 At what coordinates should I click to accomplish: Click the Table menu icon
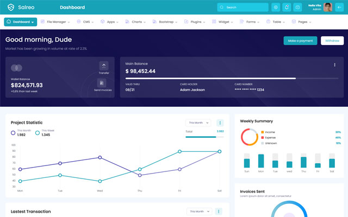click(268, 22)
